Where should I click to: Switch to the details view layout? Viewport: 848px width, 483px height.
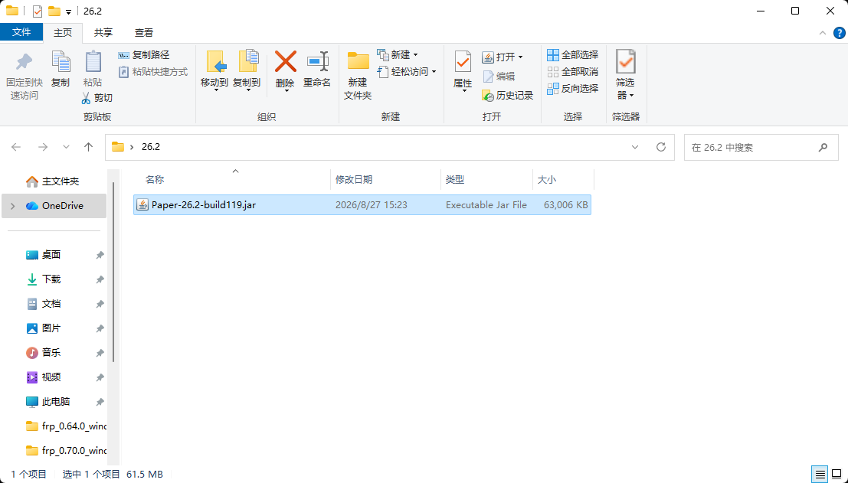(x=820, y=475)
